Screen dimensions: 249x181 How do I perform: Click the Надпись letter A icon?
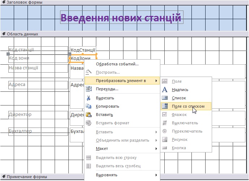[165, 90]
